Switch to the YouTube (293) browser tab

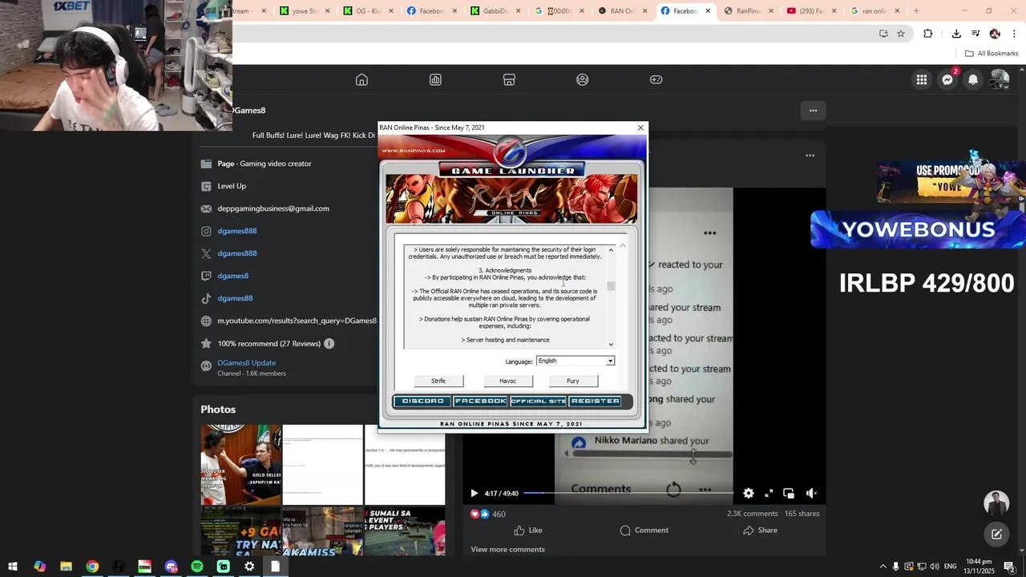click(x=812, y=11)
